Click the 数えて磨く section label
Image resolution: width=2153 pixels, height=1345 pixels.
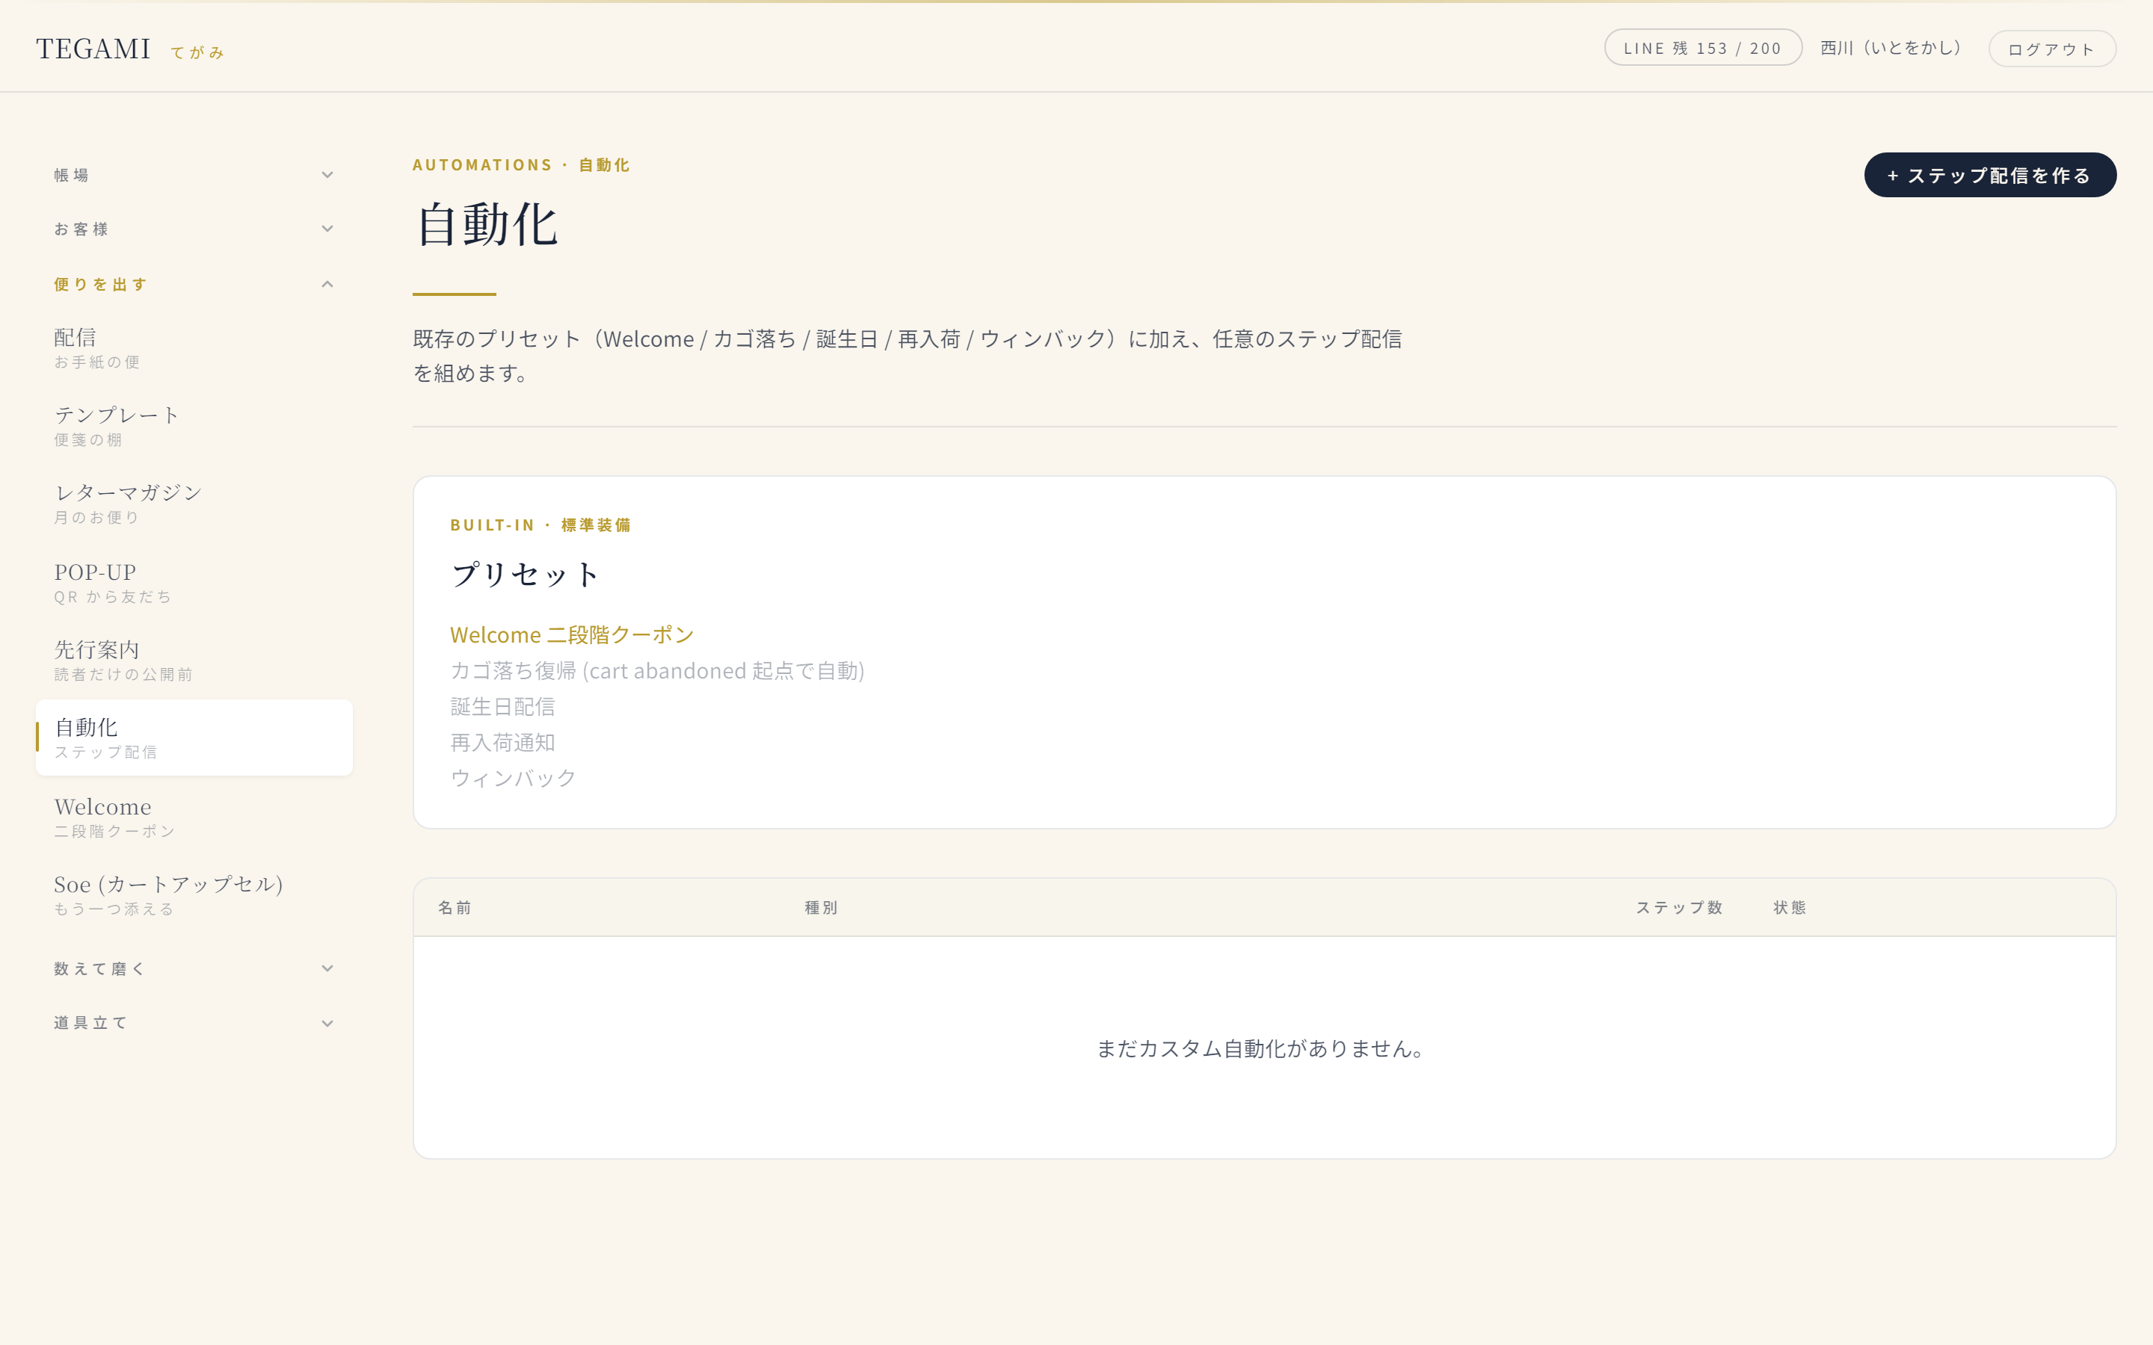(99, 968)
